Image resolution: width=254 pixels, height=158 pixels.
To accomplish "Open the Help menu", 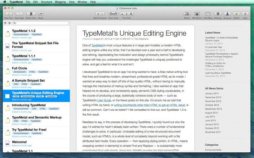I will 93,2.
